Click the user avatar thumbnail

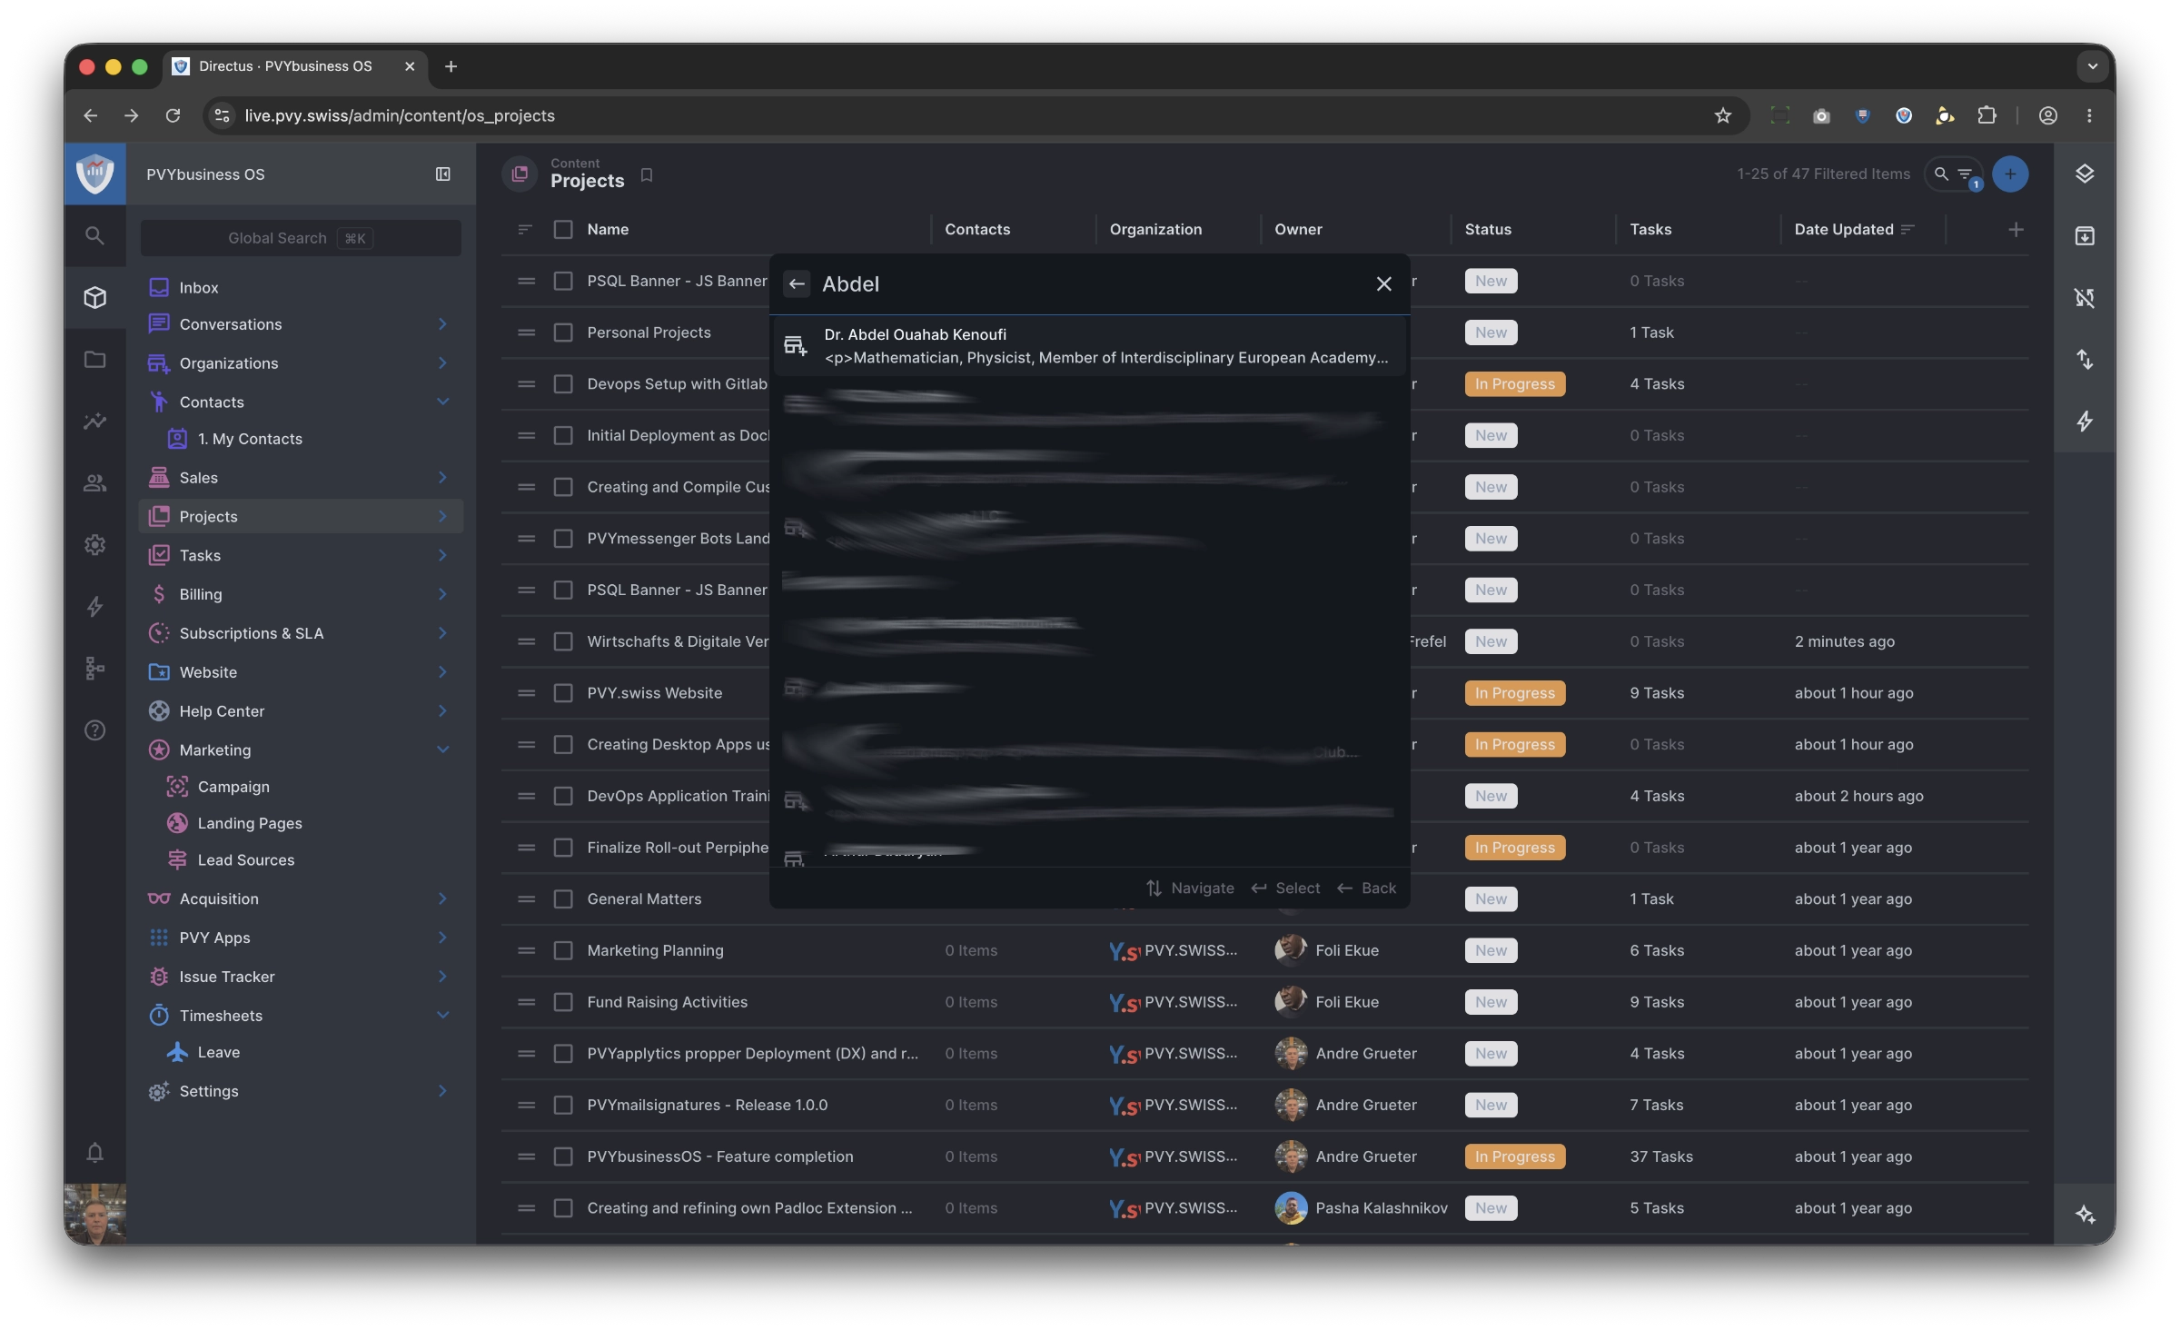click(94, 1214)
